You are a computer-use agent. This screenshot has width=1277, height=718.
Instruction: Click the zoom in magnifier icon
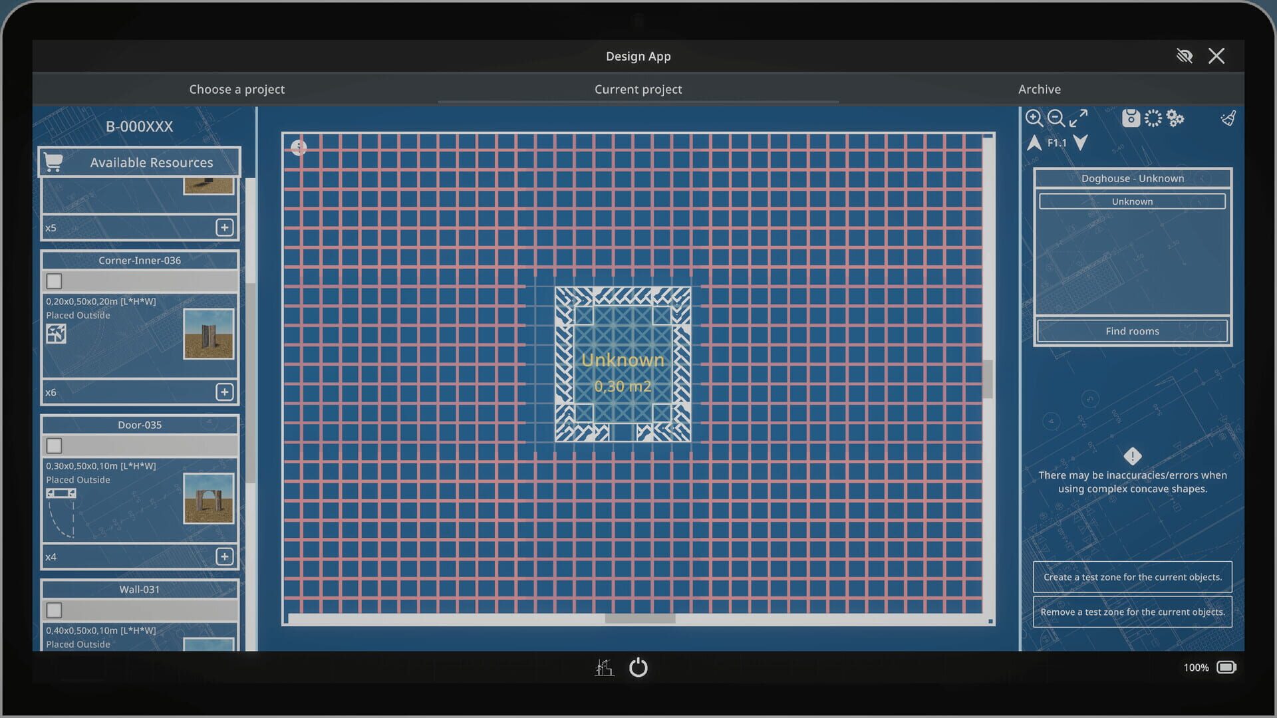coord(1035,118)
